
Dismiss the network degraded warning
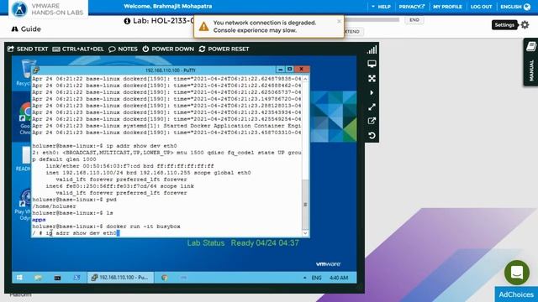[x=339, y=21]
